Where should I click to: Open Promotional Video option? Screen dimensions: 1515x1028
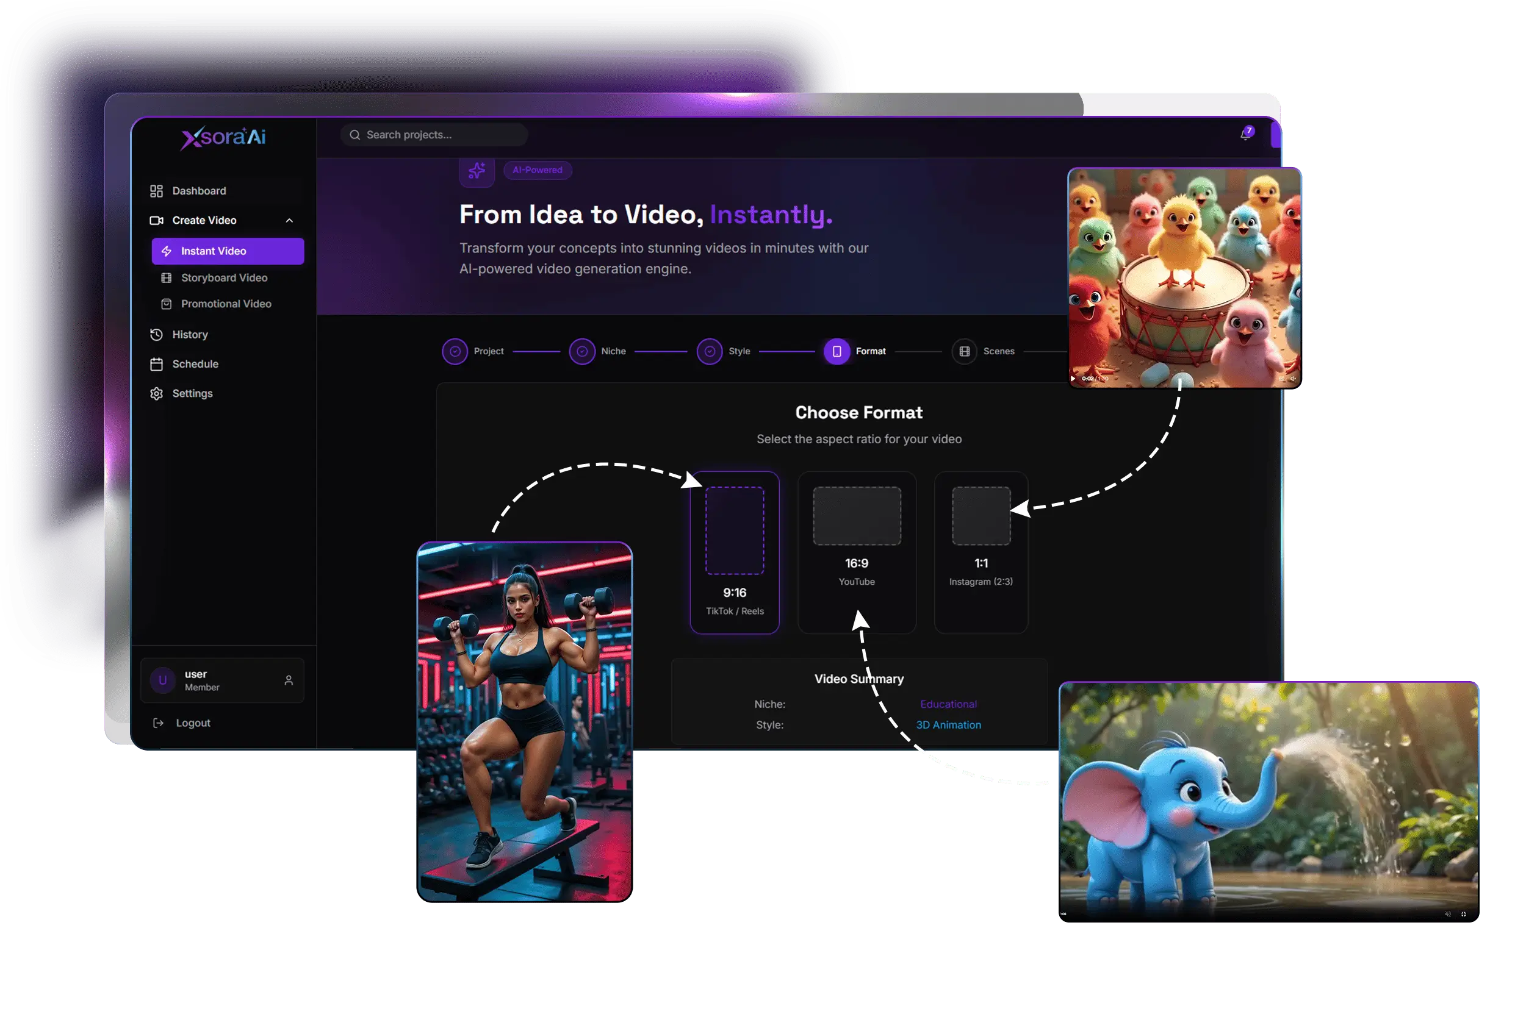(226, 304)
